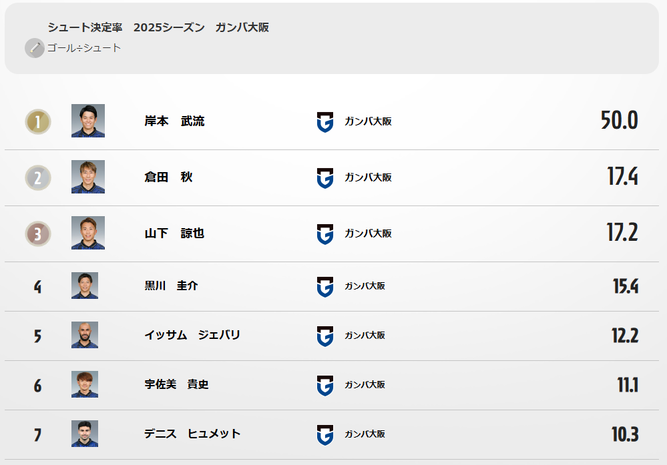The image size is (667, 465).
Task: Click the Gamba Osaka crest in 岸本 武流's row
Action: [324, 121]
